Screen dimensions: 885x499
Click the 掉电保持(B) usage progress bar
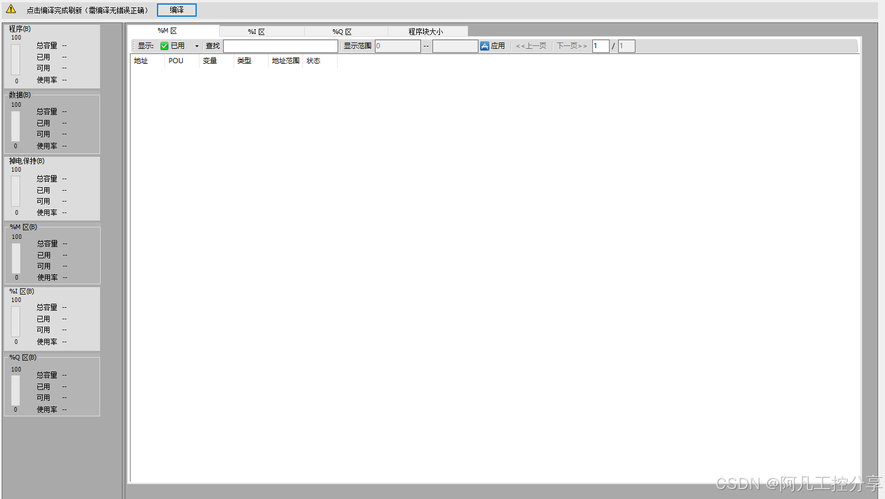click(x=16, y=191)
